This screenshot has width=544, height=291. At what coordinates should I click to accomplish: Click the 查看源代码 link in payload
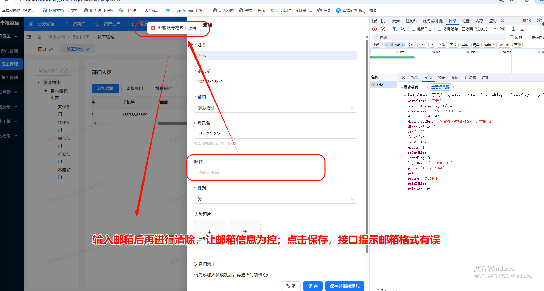(x=440, y=87)
